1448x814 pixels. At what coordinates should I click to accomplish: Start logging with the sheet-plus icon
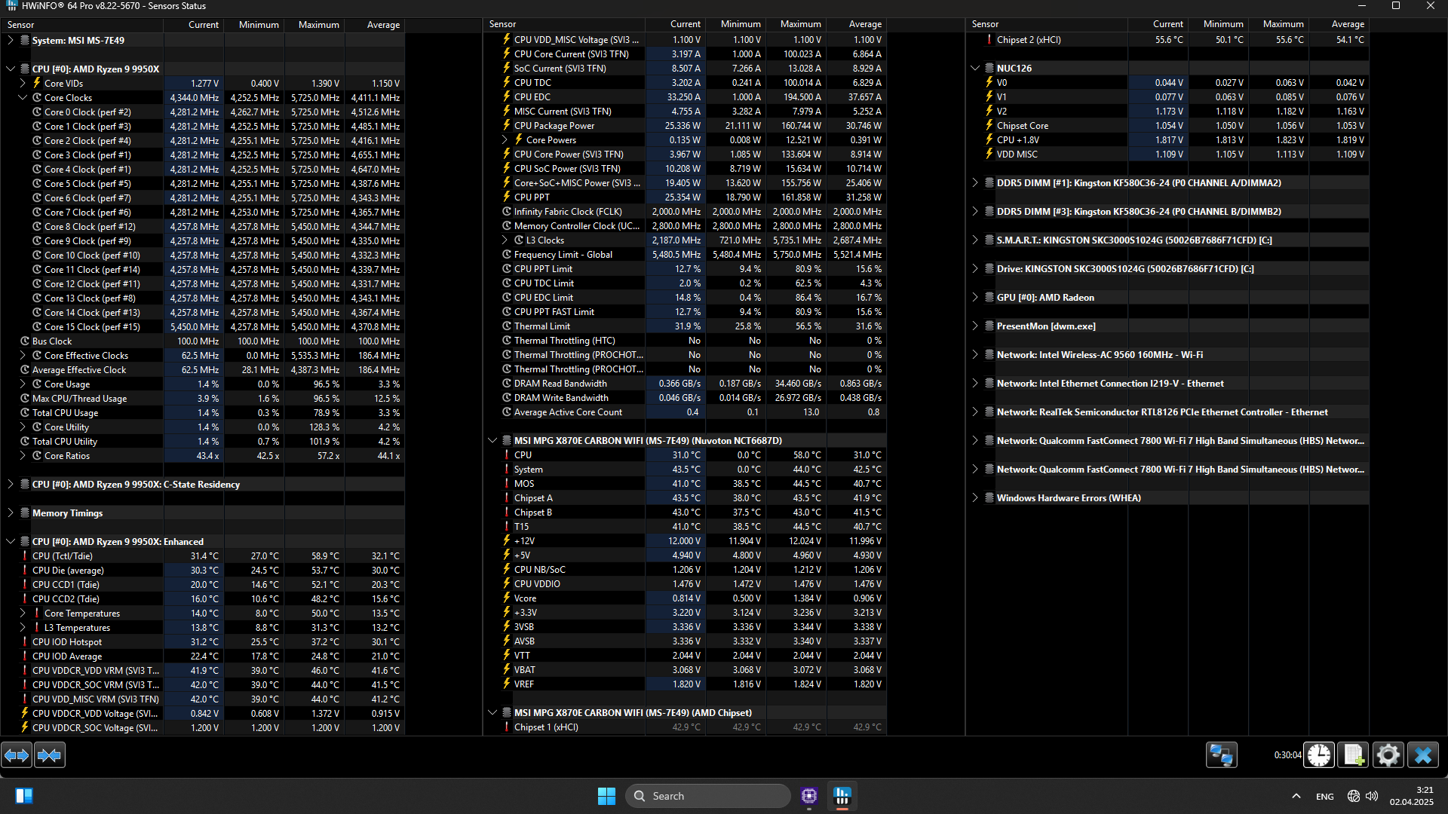pos(1353,754)
